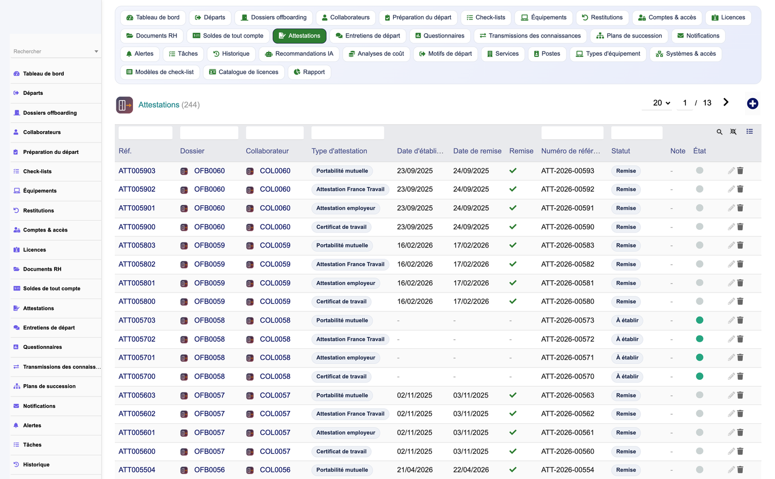Click the blue plus add attestation icon
The height and width of the screenshot is (479, 775).
tap(752, 104)
